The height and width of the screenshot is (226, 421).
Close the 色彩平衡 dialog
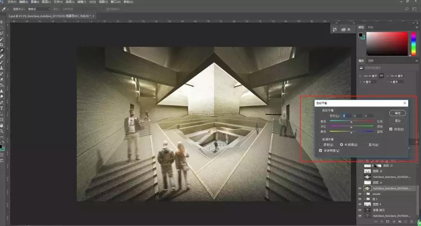(x=405, y=103)
